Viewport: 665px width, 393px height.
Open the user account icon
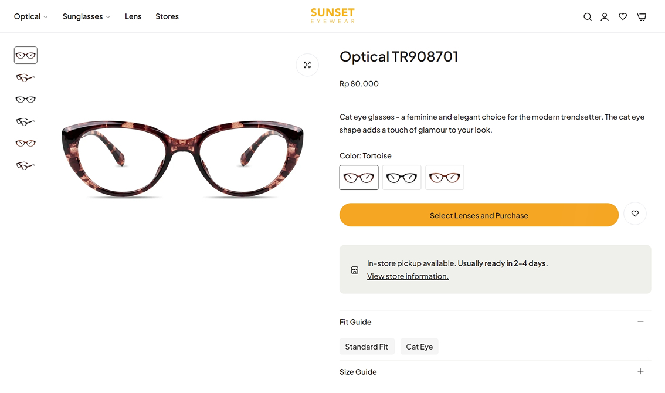[605, 17]
